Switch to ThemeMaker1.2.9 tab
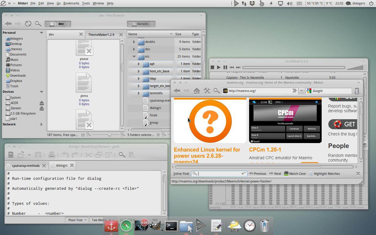 point(101,35)
